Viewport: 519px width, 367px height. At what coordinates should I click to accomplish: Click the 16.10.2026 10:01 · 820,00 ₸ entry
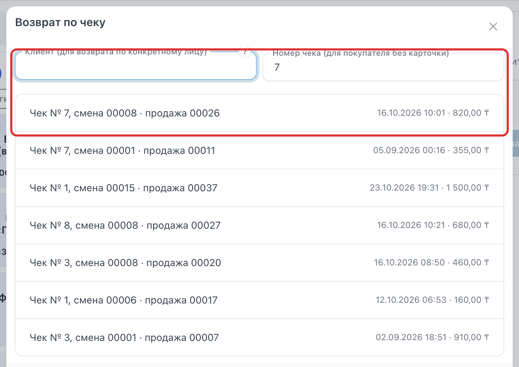(433, 113)
